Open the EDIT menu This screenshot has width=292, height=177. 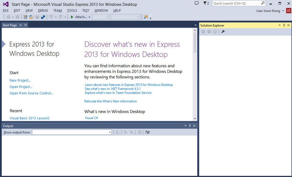click(x=17, y=11)
